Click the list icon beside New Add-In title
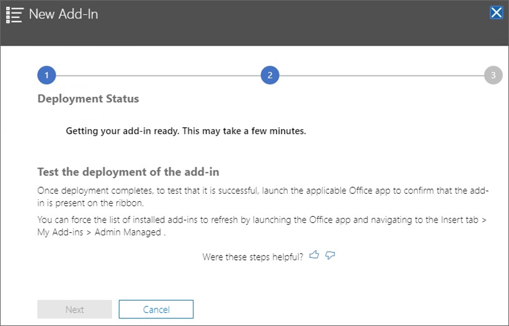Image resolution: width=509 pixels, height=326 pixels. pos(14,14)
